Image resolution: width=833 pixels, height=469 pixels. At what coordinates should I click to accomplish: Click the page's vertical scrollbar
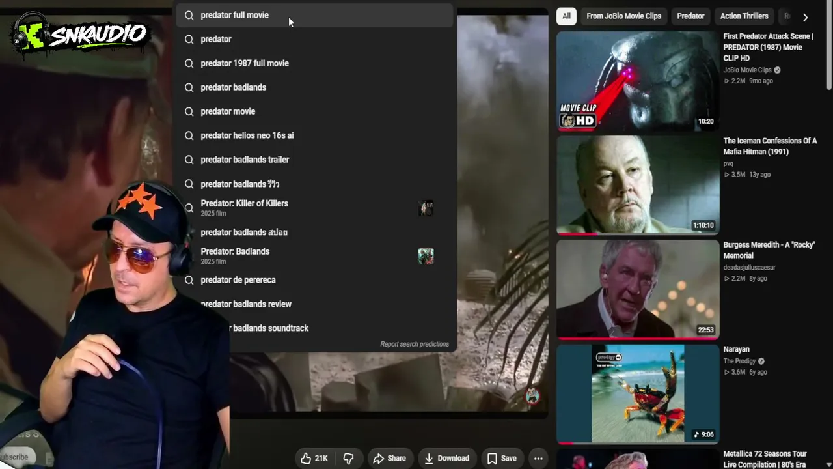(x=828, y=46)
